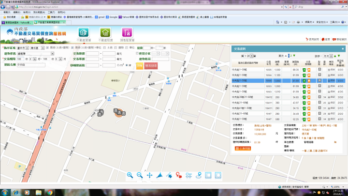Click the 建物格局 input field
The image size is (348, 196).
(x=160, y=59)
